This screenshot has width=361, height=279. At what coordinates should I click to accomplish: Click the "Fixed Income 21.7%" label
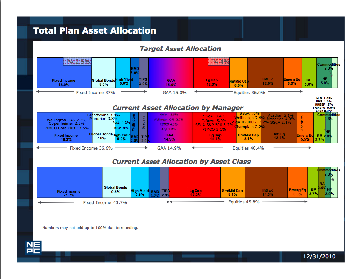click(69, 193)
